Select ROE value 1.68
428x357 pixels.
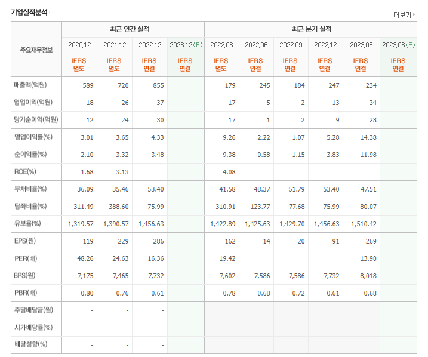coord(87,172)
